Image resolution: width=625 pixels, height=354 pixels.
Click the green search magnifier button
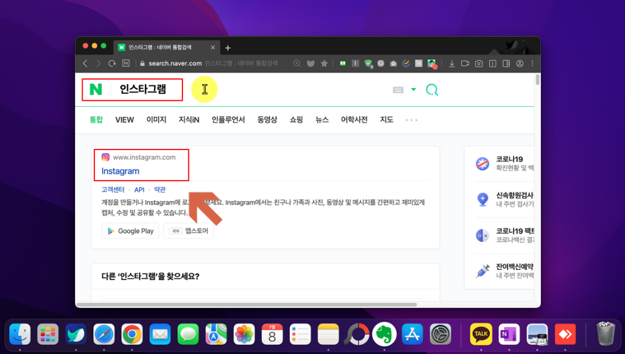click(432, 90)
